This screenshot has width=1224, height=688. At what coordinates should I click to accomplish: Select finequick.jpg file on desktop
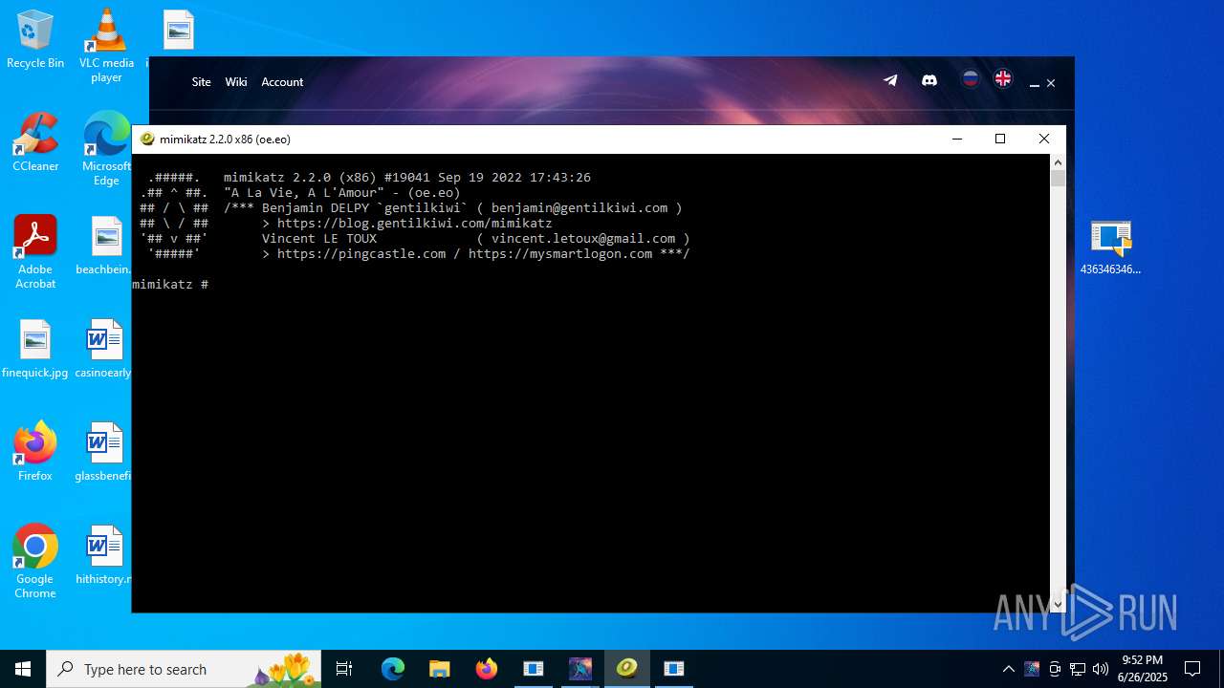(35, 349)
